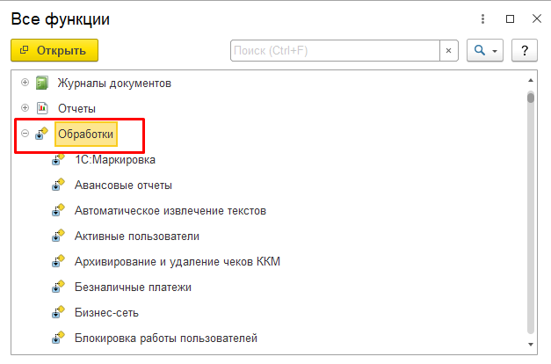Click icon beside Автоматическое извлечение текстов
Screen dimensions: 551x364
(58, 210)
